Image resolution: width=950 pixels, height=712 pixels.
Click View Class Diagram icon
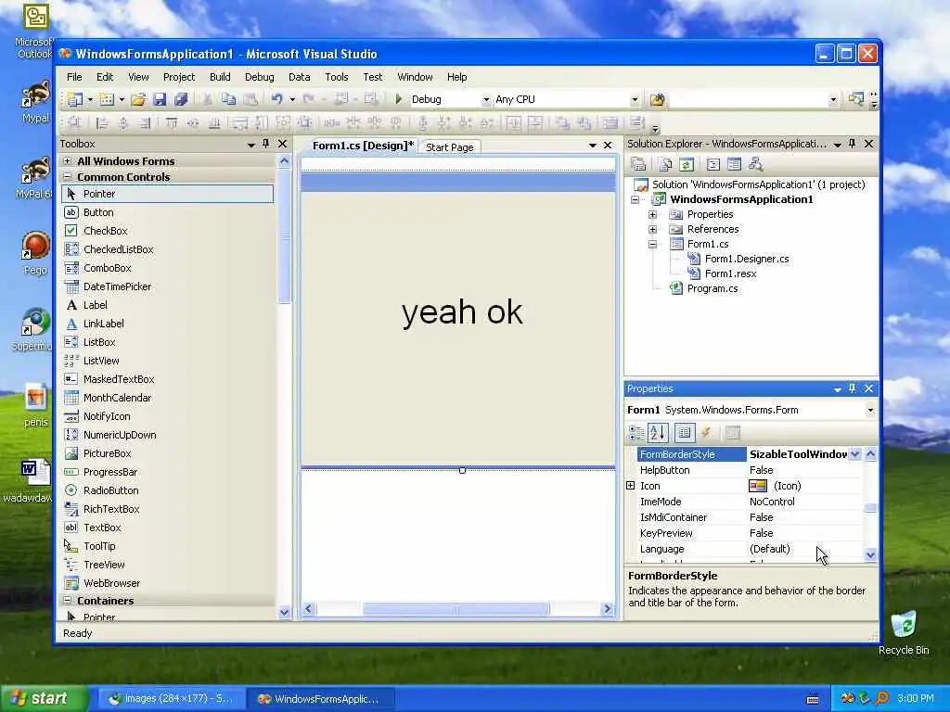(x=755, y=164)
